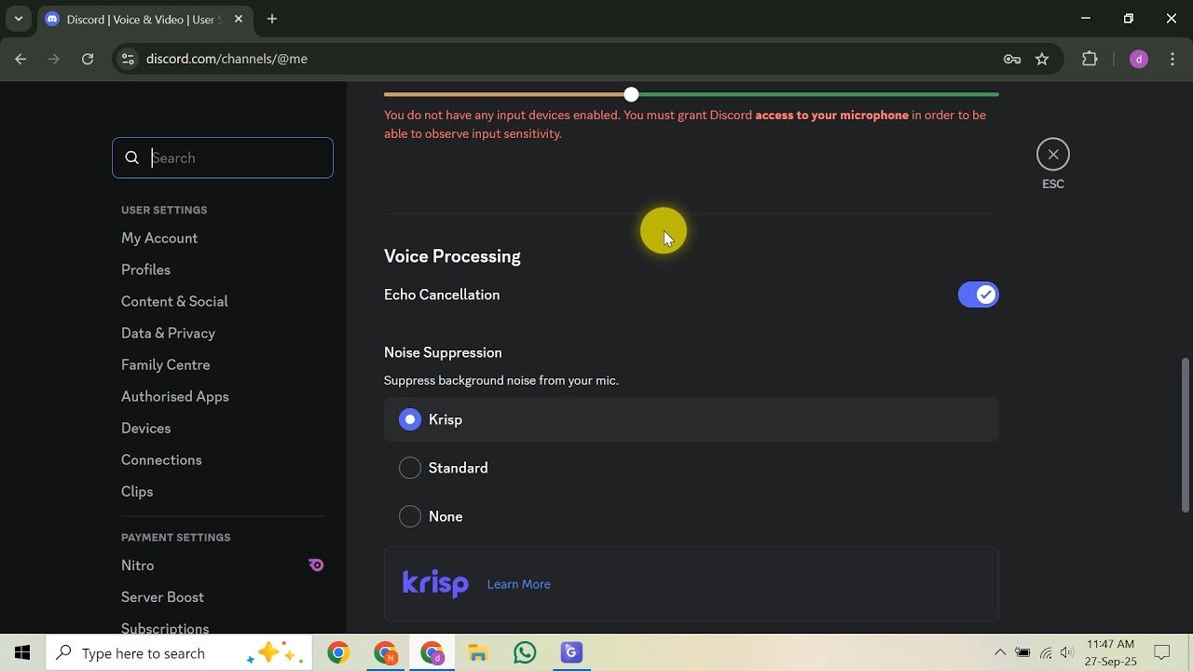
Task: Open Nitro payment settings
Action: (138, 566)
